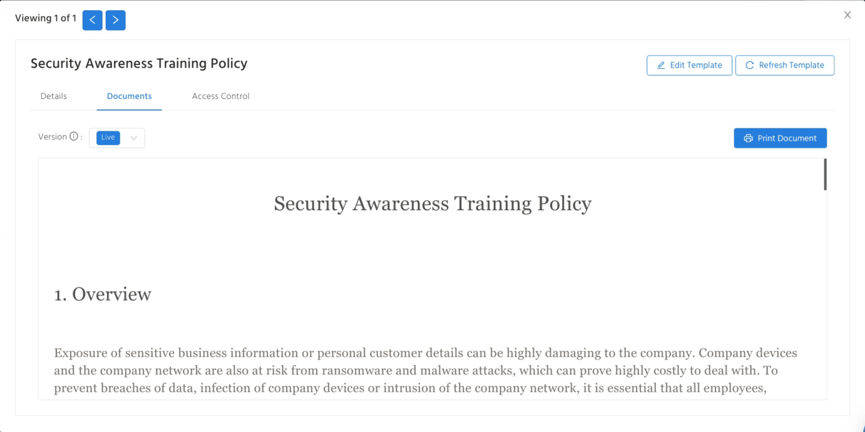This screenshot has height=432, width=865.
Task: Click the Viewing 1 of 1 label
Action: pyautogui.click(x=46, y=18)
